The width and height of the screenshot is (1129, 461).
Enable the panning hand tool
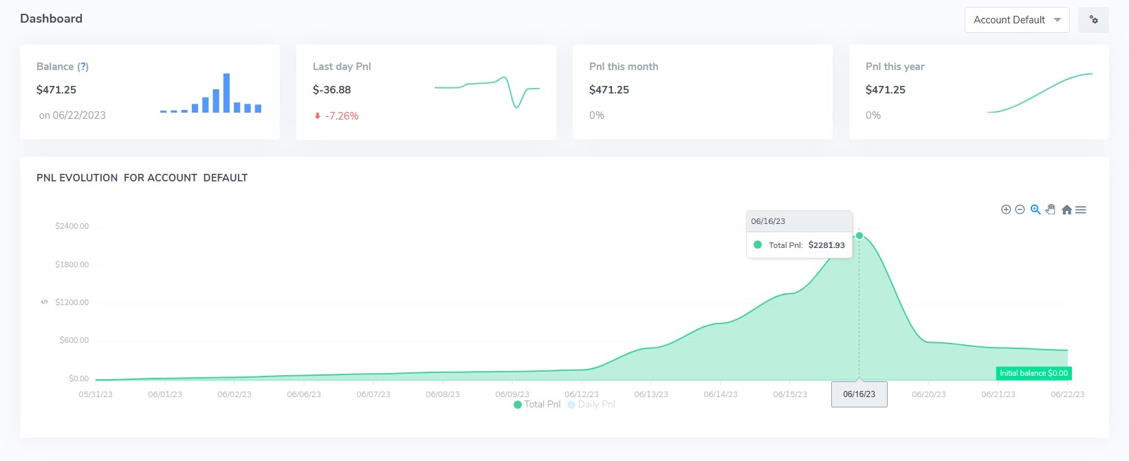(x=1051, y=210)
